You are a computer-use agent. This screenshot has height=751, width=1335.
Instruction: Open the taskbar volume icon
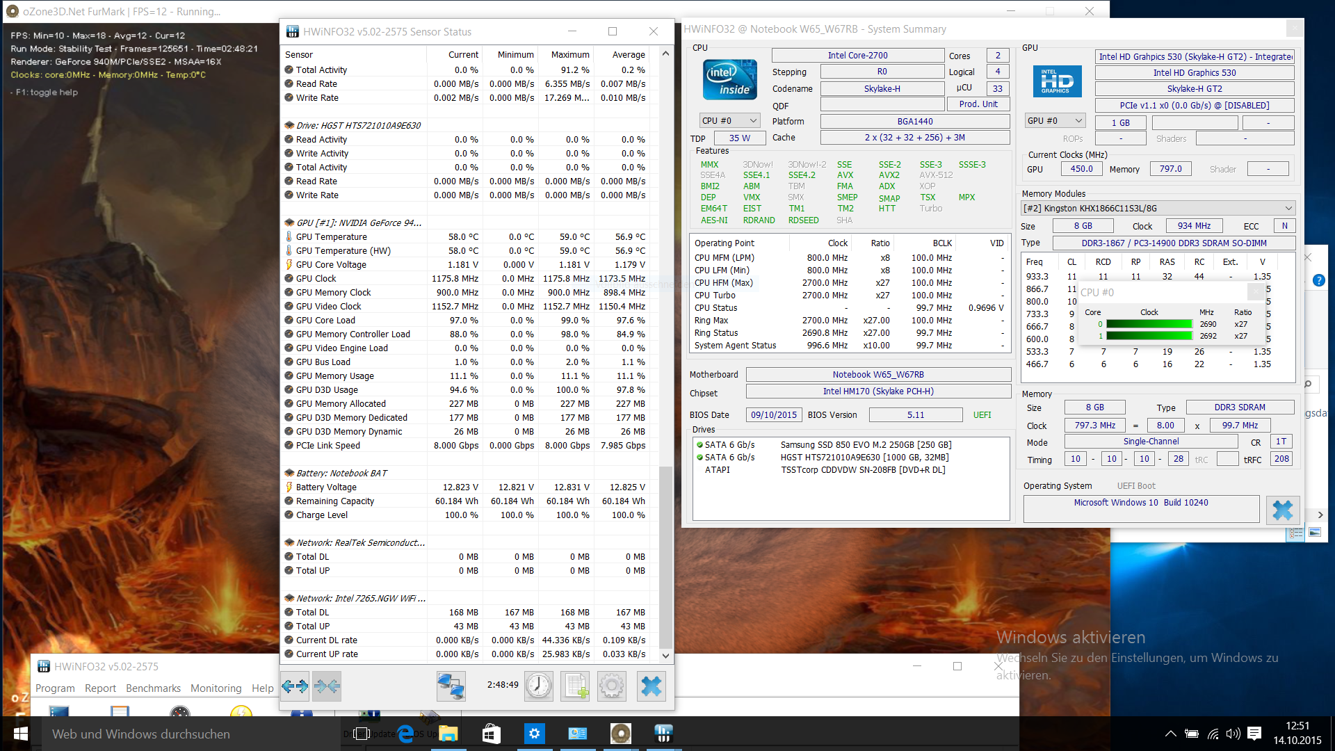pyautogui.click(x=1233, y=734)
